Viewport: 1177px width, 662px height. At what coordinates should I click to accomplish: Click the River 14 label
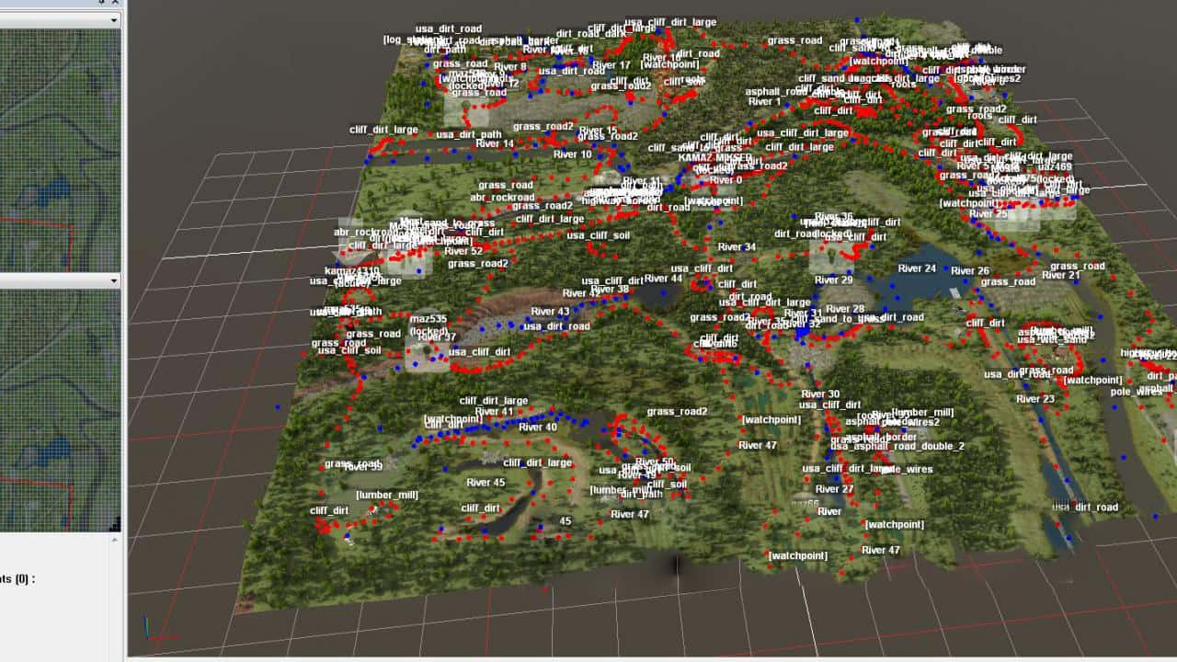[496, 144]
